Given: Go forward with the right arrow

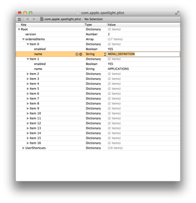Looking at the screenshot, I should pyautogui.click(x=34, y=19).
